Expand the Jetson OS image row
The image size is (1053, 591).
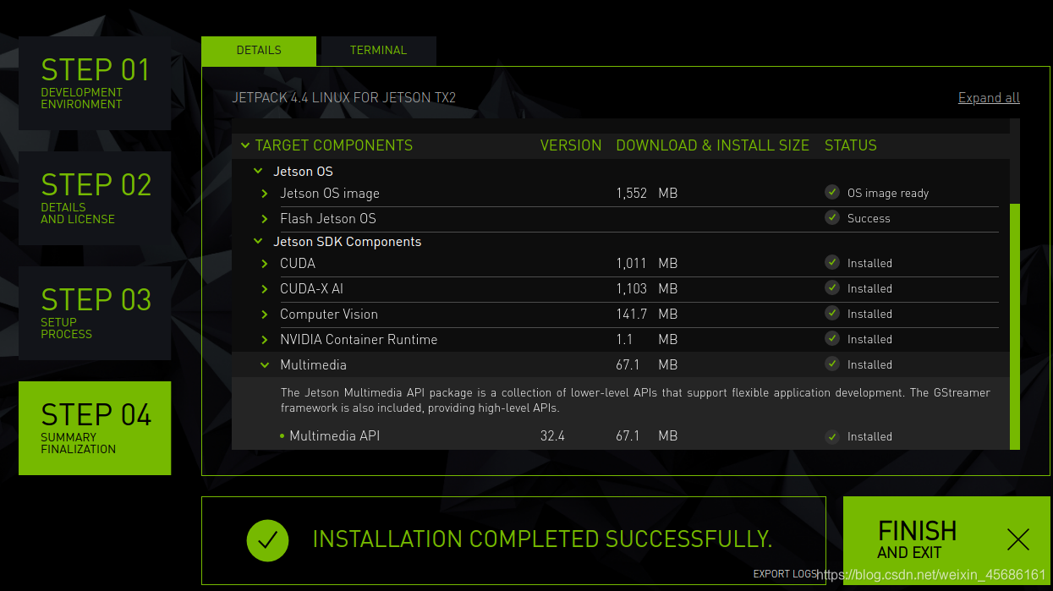(265, 194)
